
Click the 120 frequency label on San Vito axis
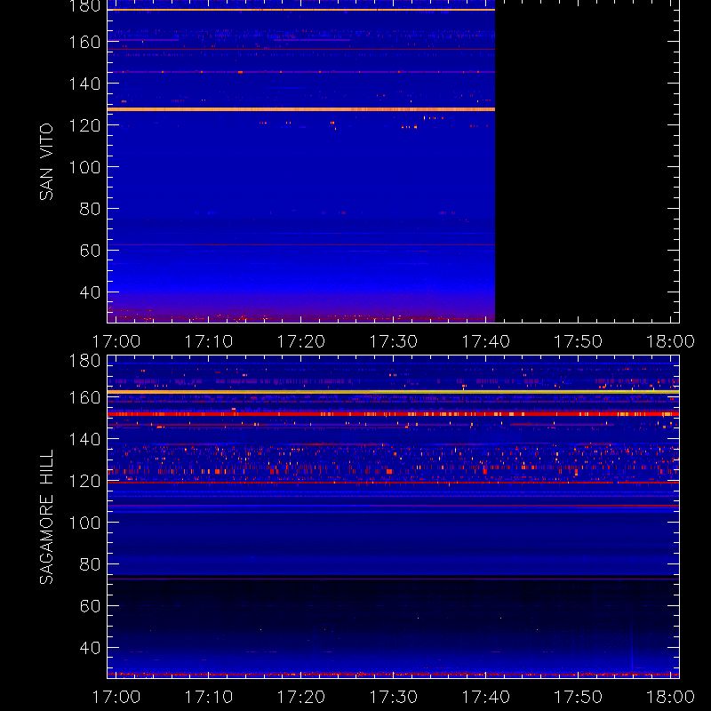(84, 125)
